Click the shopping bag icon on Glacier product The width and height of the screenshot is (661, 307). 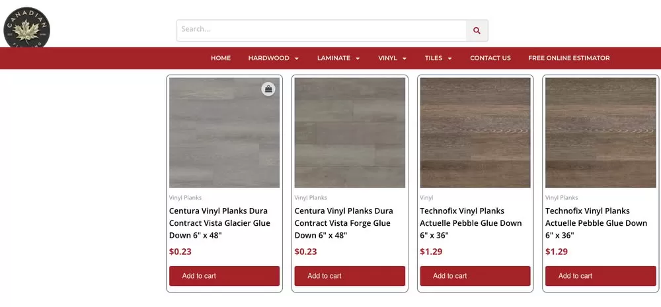coord(268,89)
